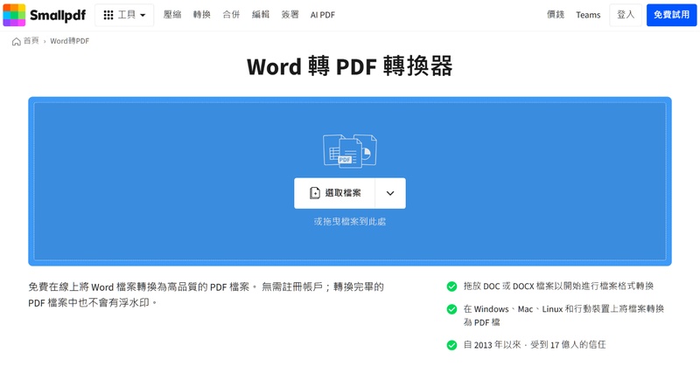Click the 拖放 DOC 或 DOCX feature text

pyautogui.click(x=558, y=287)
